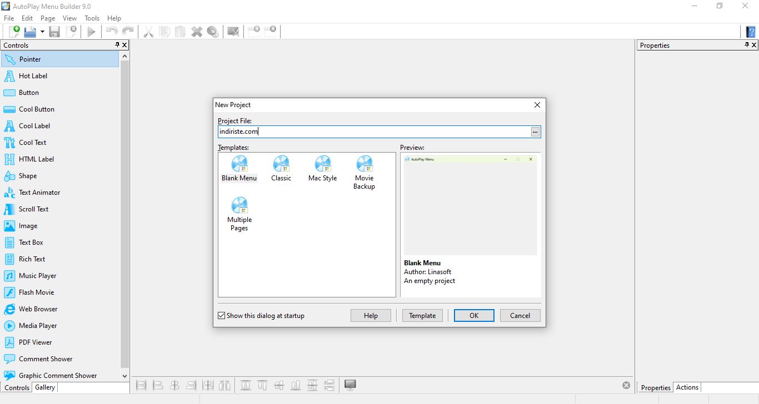Choose the Blank Menu template
This screenshot has height=404, width=759.
point(239,169)
